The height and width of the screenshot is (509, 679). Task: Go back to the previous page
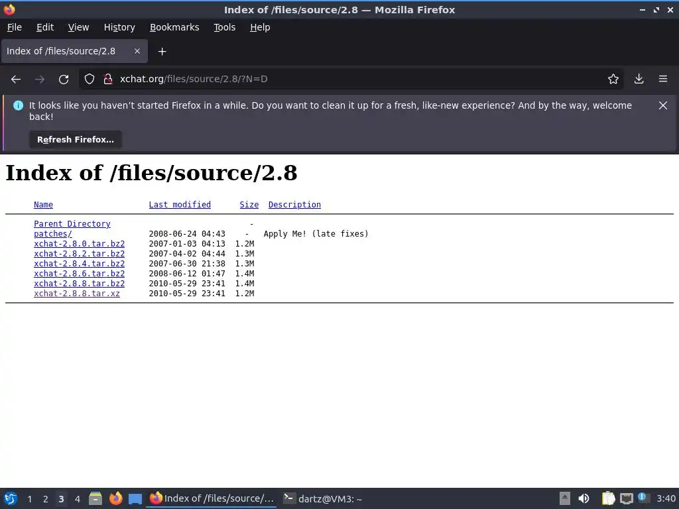16,80
